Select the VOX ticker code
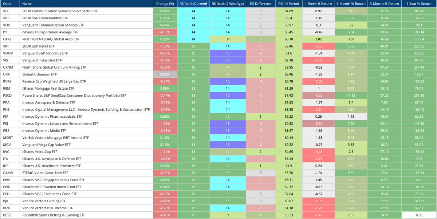This screenshot has height=219, width=437. (x=6, y=25)
